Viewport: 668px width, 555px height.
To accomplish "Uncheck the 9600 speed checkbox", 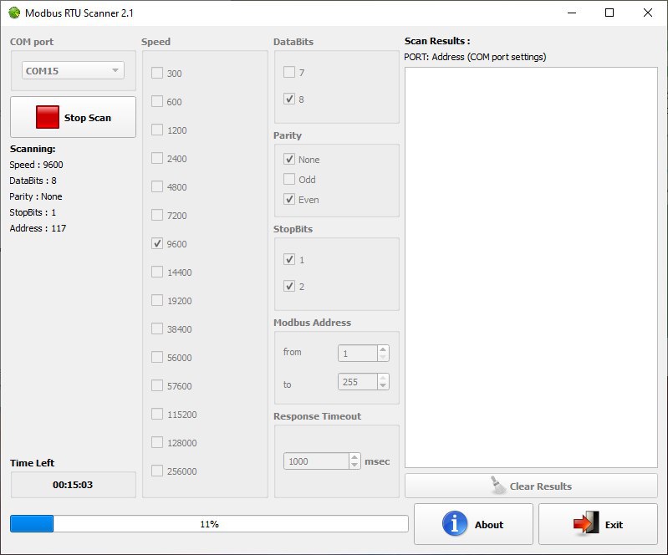I will click(x=157, y=243).
